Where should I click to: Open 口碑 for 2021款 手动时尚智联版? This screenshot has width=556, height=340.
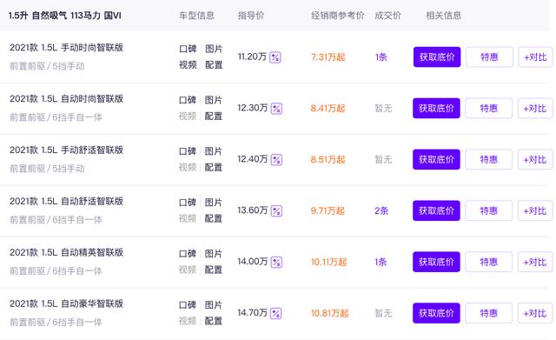click(x=188, y=49)
